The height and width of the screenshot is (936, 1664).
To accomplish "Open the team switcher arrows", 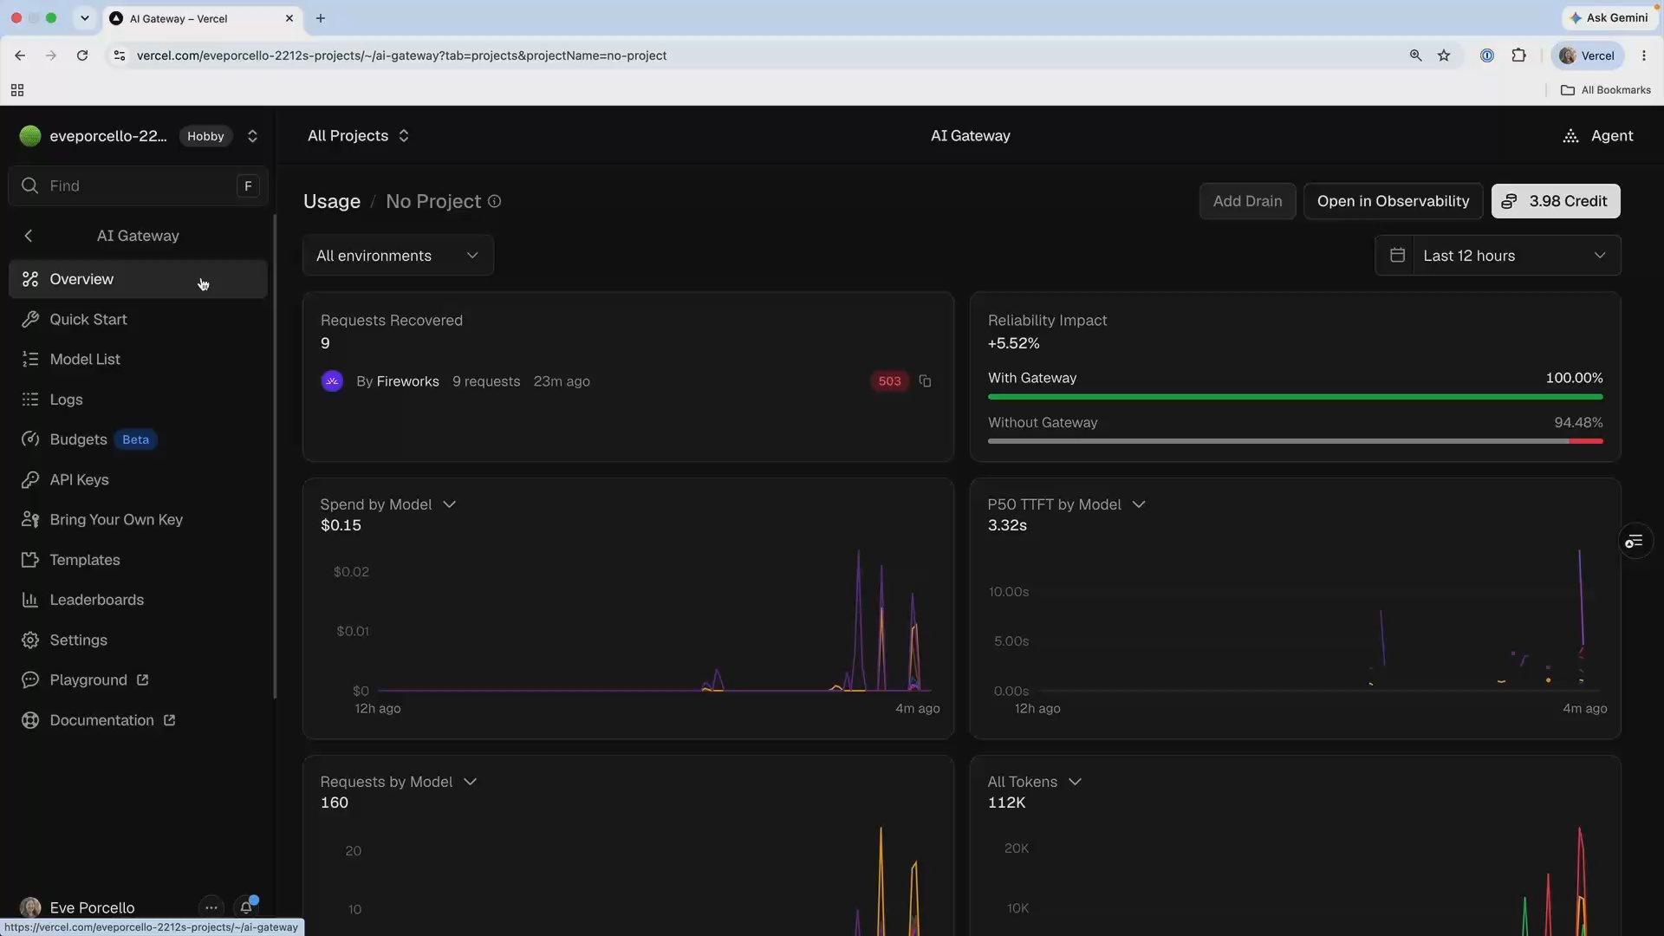I will tap(252, 136).
